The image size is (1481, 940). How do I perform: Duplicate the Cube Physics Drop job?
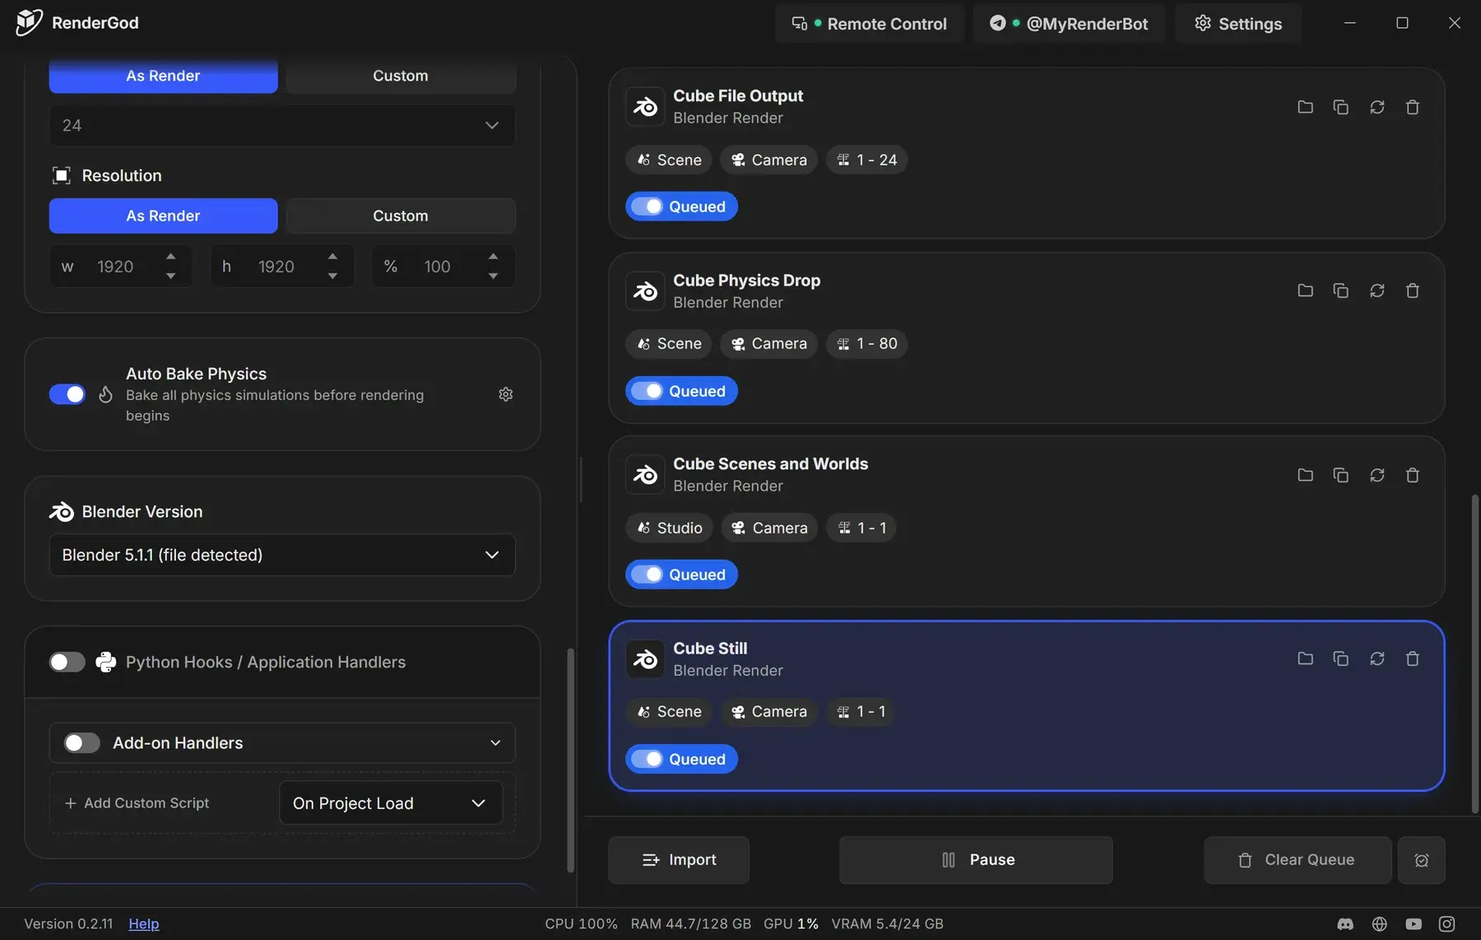[1340, 291]
